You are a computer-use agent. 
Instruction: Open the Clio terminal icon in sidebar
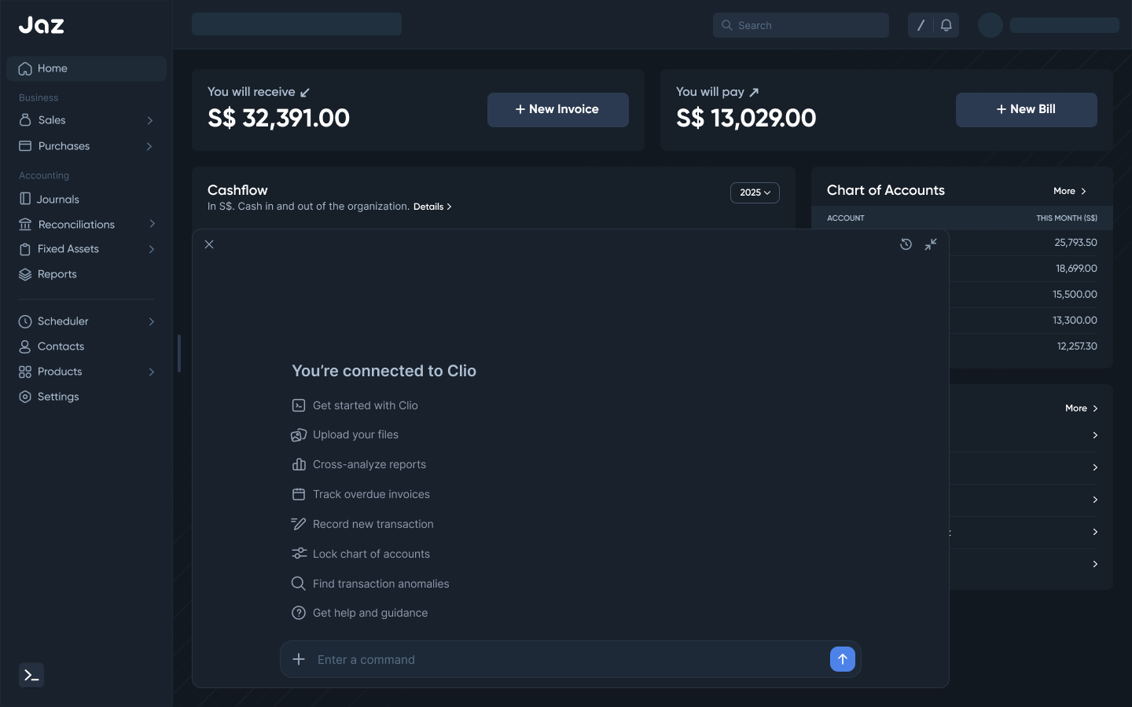pyautogui.click(x=31, y=675)
